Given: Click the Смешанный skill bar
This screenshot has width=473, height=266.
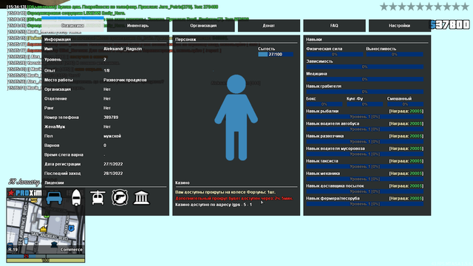Looking at the screenshot, I should point(405,104).
